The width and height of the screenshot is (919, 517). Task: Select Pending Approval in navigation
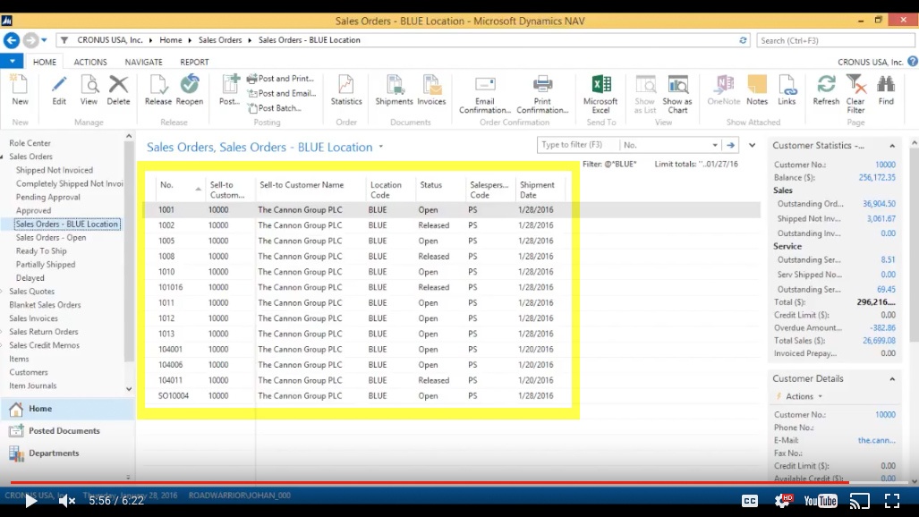[48, 197]
